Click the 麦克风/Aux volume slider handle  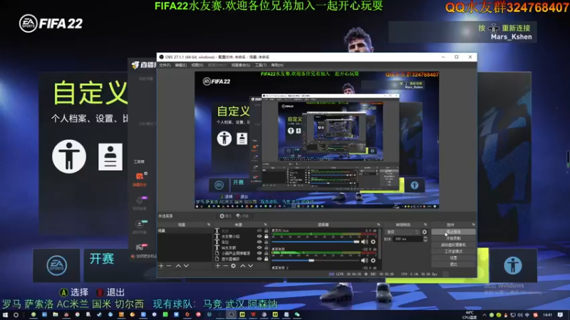357,242
